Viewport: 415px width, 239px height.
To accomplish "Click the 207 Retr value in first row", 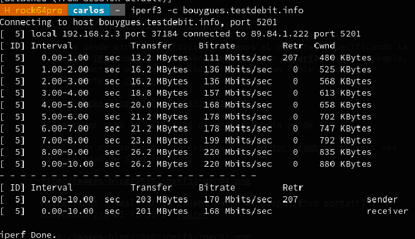I will pyautogui.click(x=290, y=58).
